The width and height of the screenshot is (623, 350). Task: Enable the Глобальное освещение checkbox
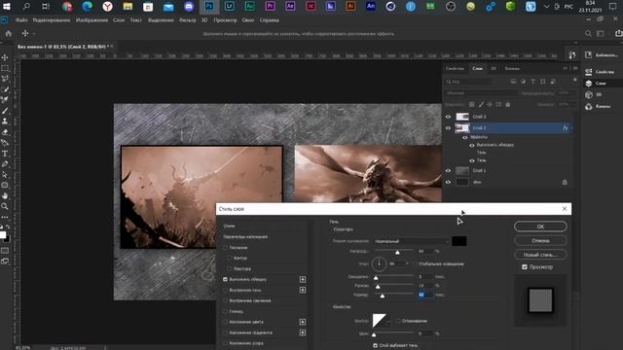(415, 263)
